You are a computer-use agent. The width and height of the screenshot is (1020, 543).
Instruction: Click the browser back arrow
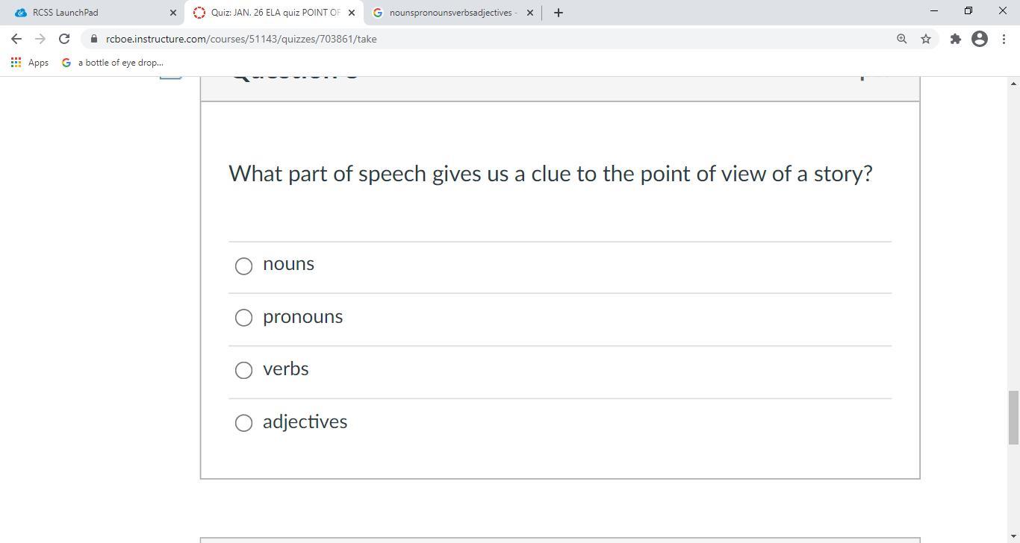16,39
